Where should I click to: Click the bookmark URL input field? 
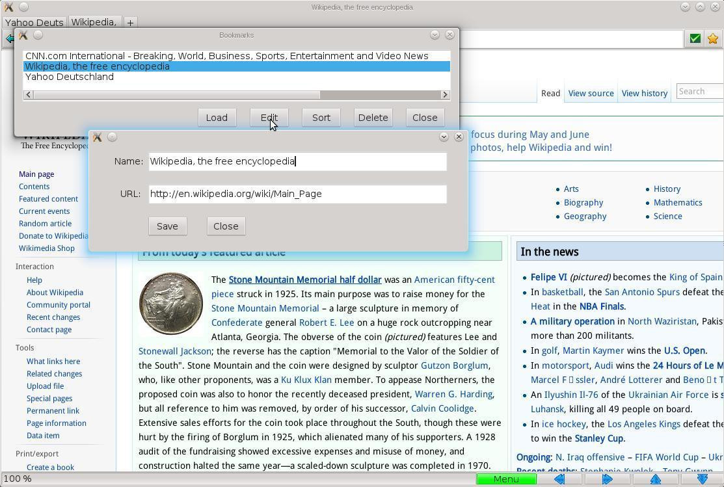(298, 194)
